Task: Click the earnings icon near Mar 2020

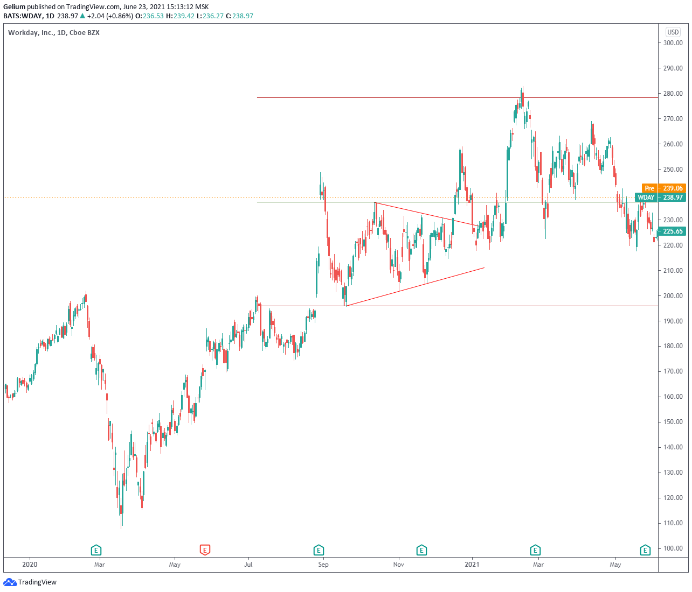Action: pos(96,550)
